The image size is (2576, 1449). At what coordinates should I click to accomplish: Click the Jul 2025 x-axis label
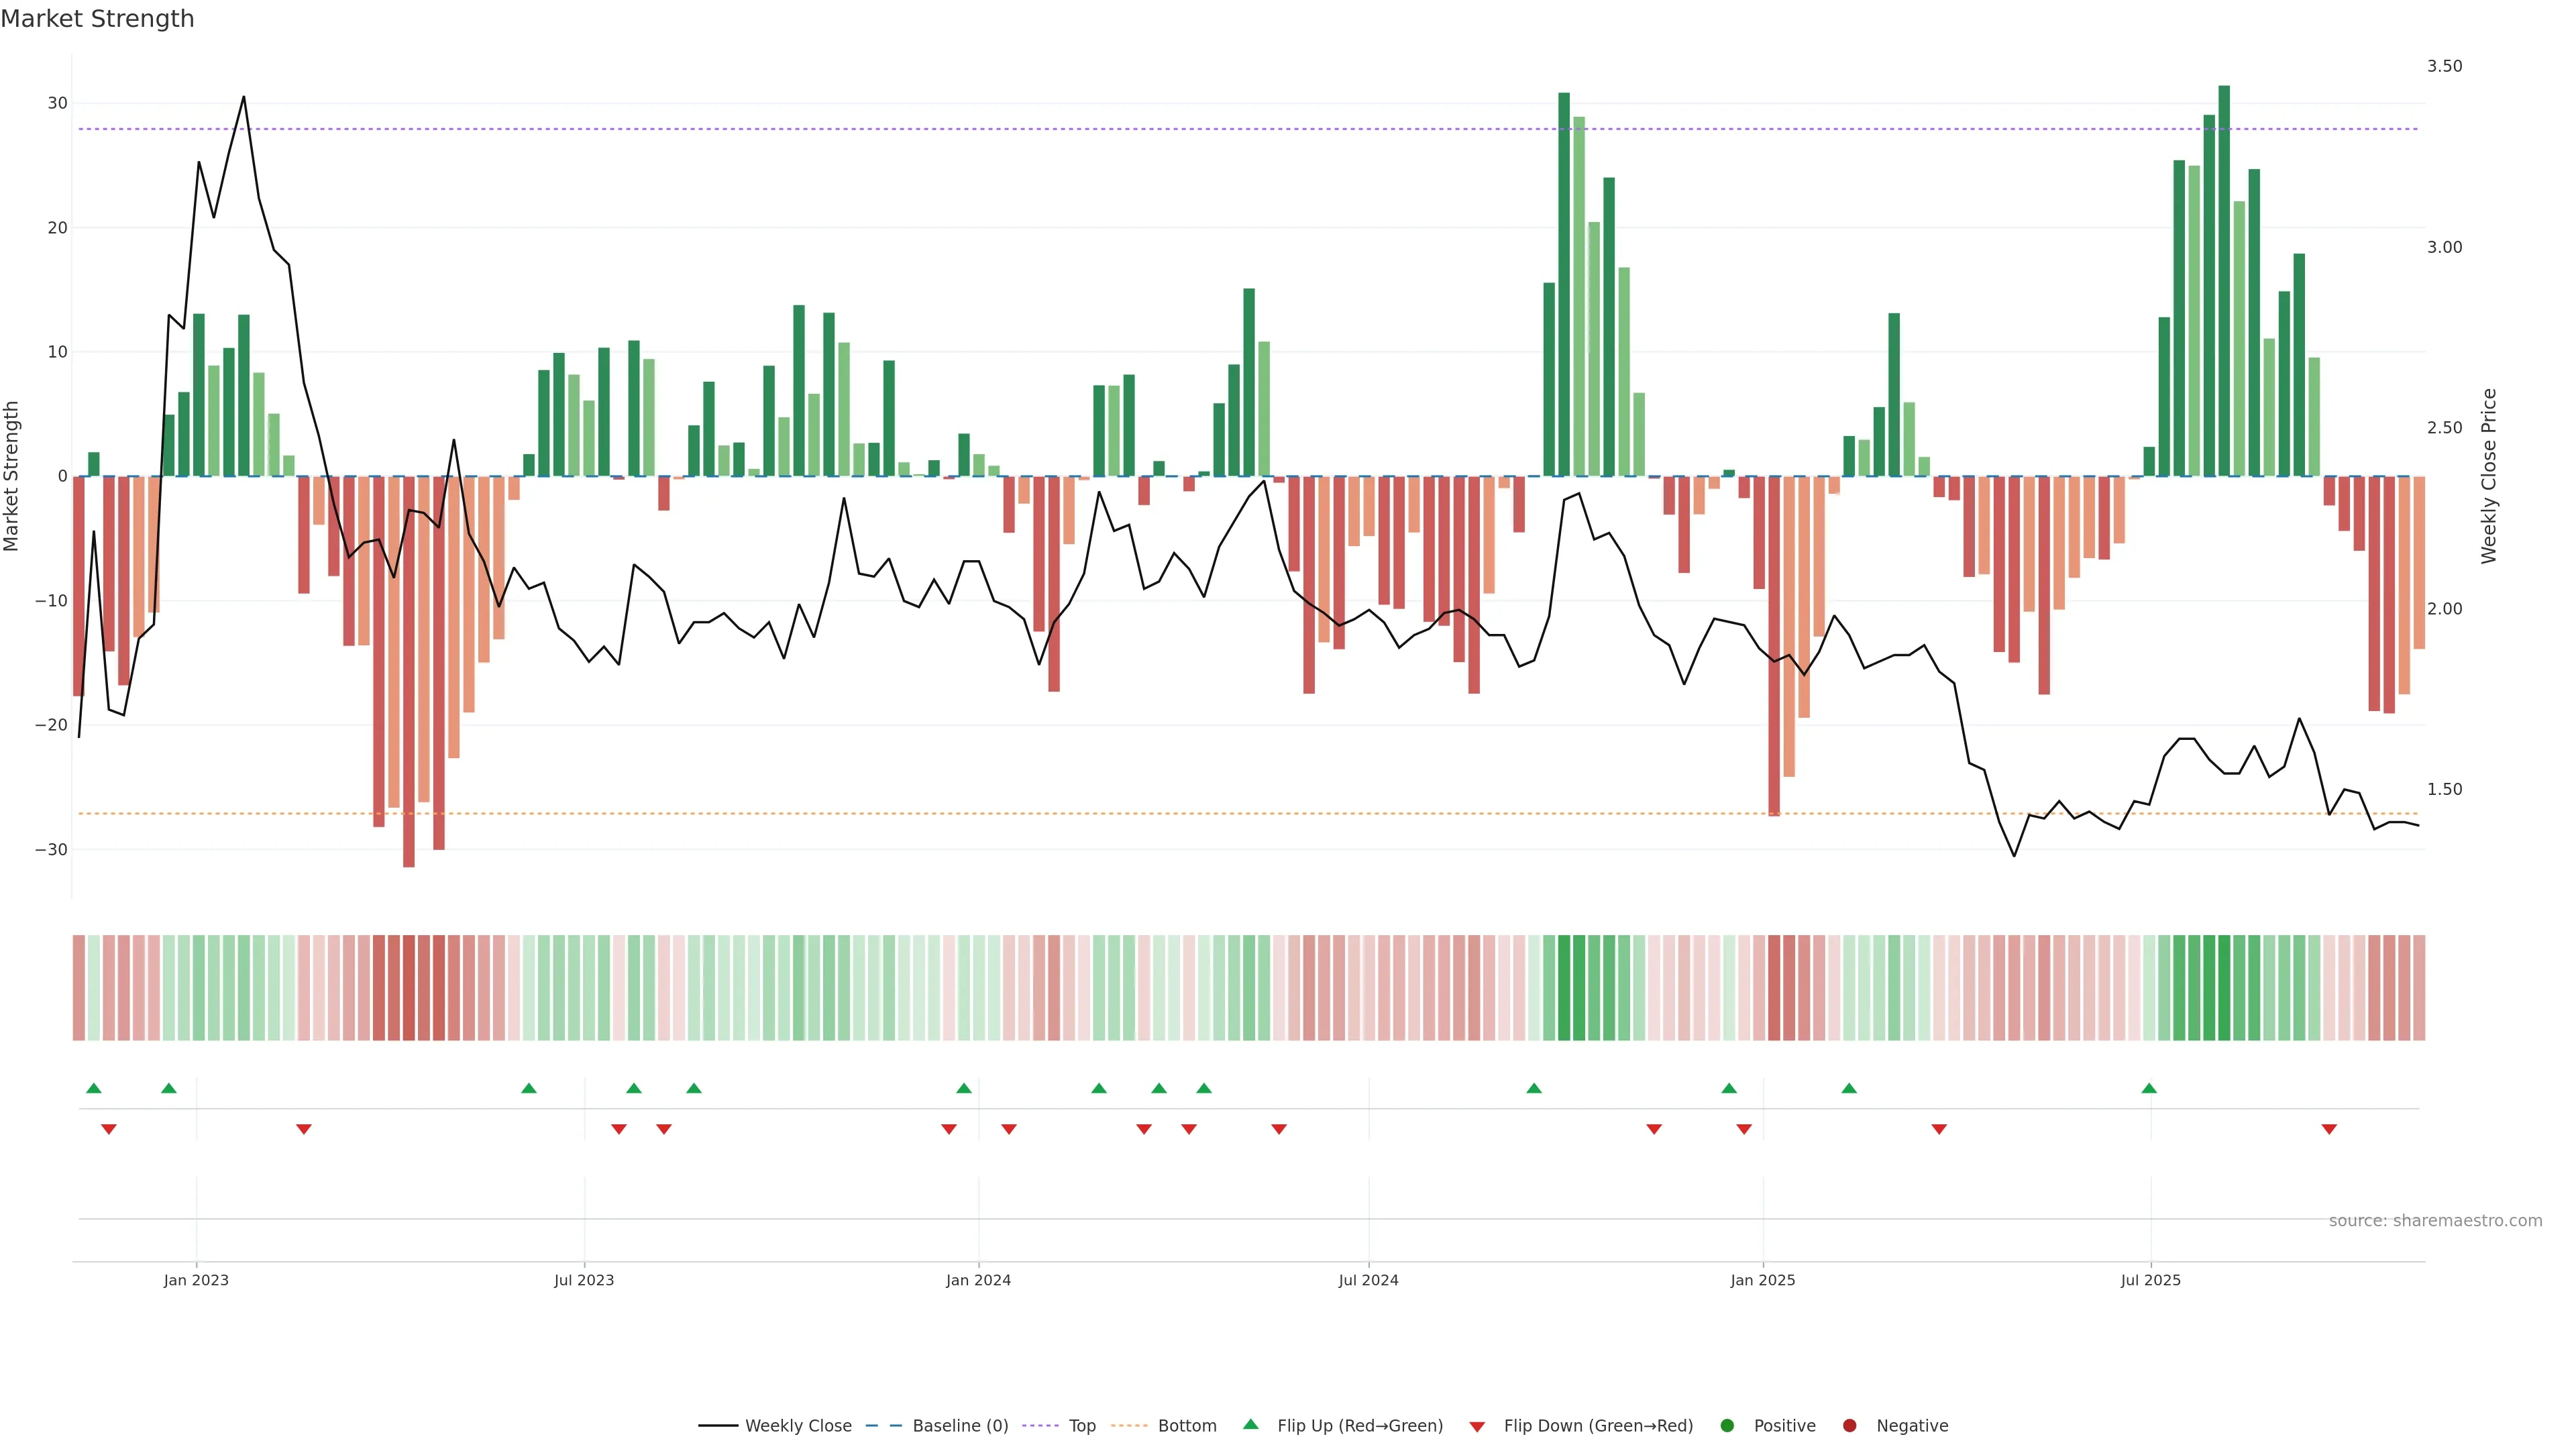pyautogui.click(x=2150, y=1280)
